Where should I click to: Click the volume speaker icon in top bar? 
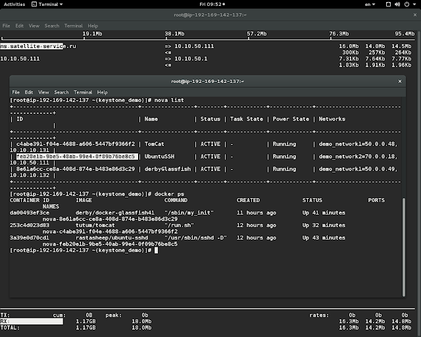397,5
